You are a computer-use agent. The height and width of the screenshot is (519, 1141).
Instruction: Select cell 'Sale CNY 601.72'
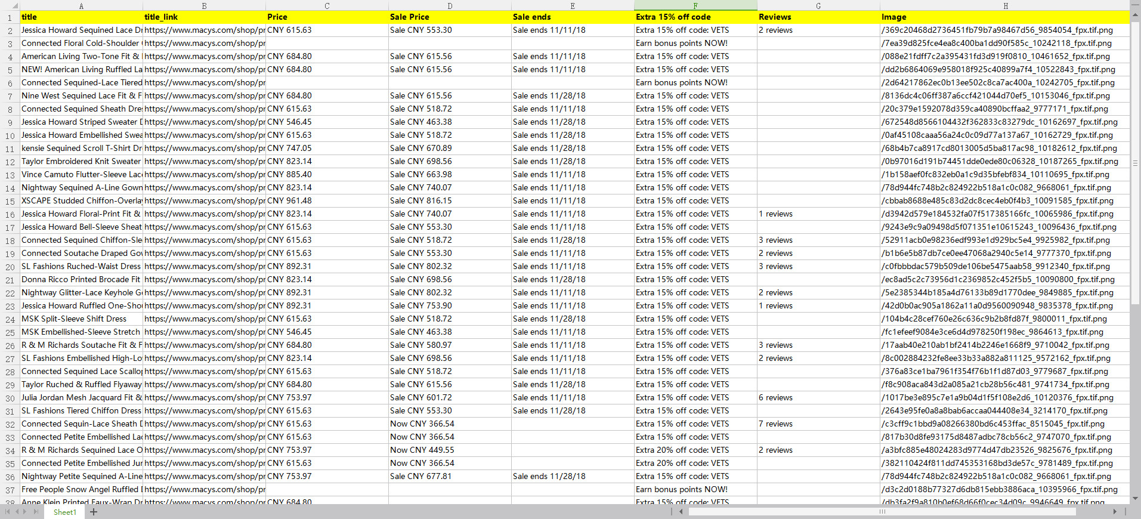(x=450, y=398)
